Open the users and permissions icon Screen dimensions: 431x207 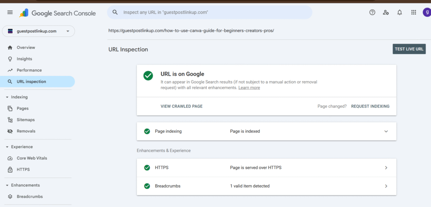386,13
